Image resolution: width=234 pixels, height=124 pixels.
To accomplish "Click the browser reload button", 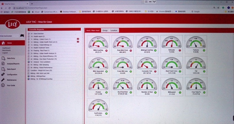I will pos(9,8).
